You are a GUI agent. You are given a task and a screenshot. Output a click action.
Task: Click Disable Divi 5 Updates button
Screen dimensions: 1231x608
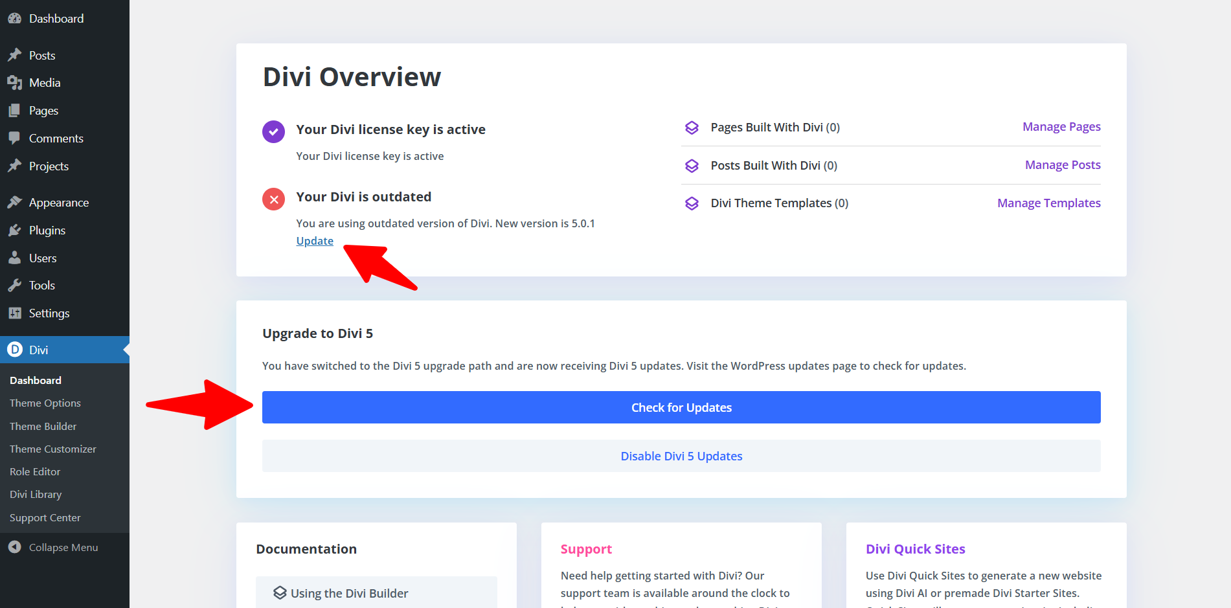pyautogui.click(x=681, y=456)
